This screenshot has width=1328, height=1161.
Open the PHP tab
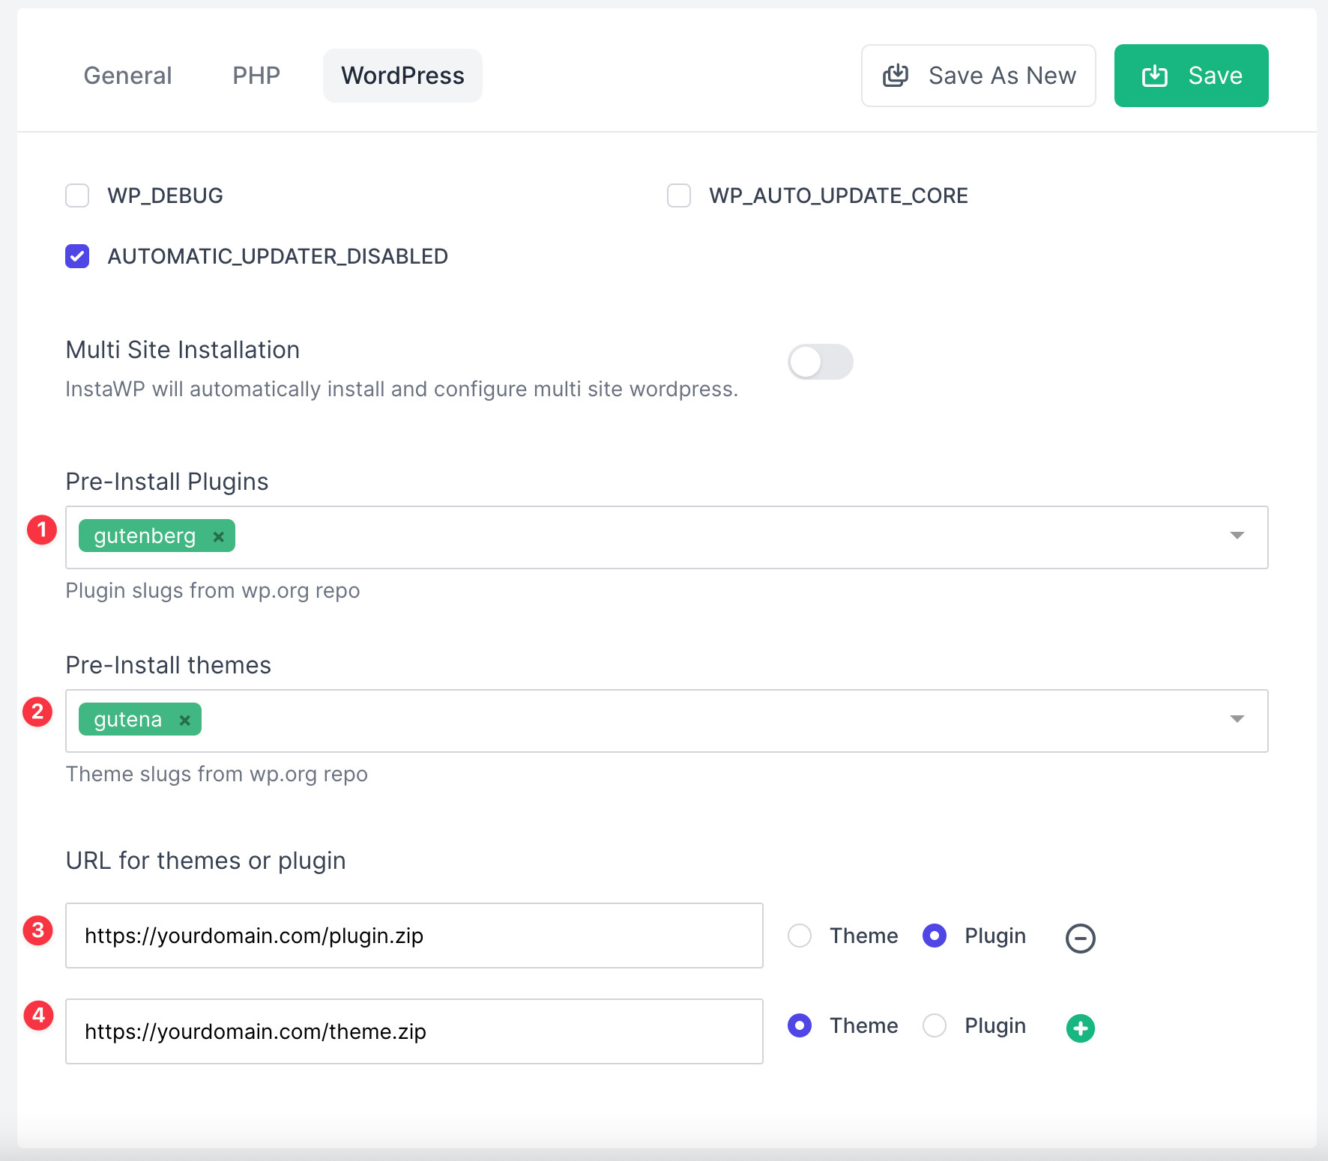(256, 76)
